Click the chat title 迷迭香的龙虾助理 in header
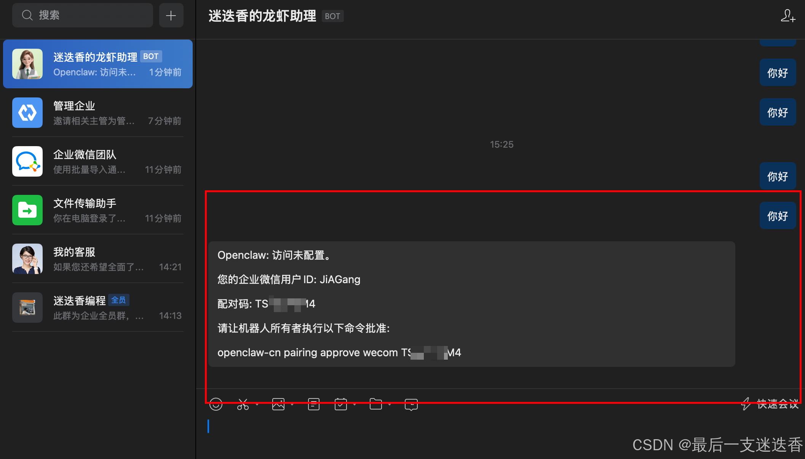Viewport: 805px width, 459px height. [x=262, y=16]
